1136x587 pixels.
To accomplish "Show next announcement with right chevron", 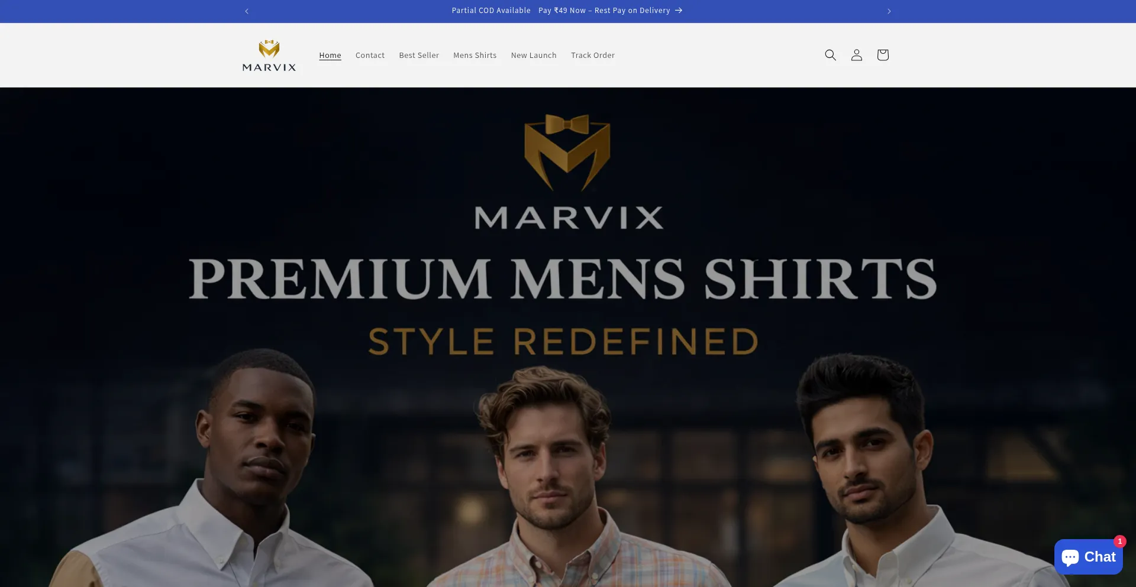I will click(889, 11).
